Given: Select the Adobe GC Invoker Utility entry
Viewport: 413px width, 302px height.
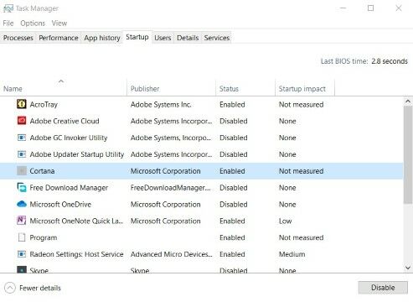Looking at the screenshot, I should [x=69, y=138].
